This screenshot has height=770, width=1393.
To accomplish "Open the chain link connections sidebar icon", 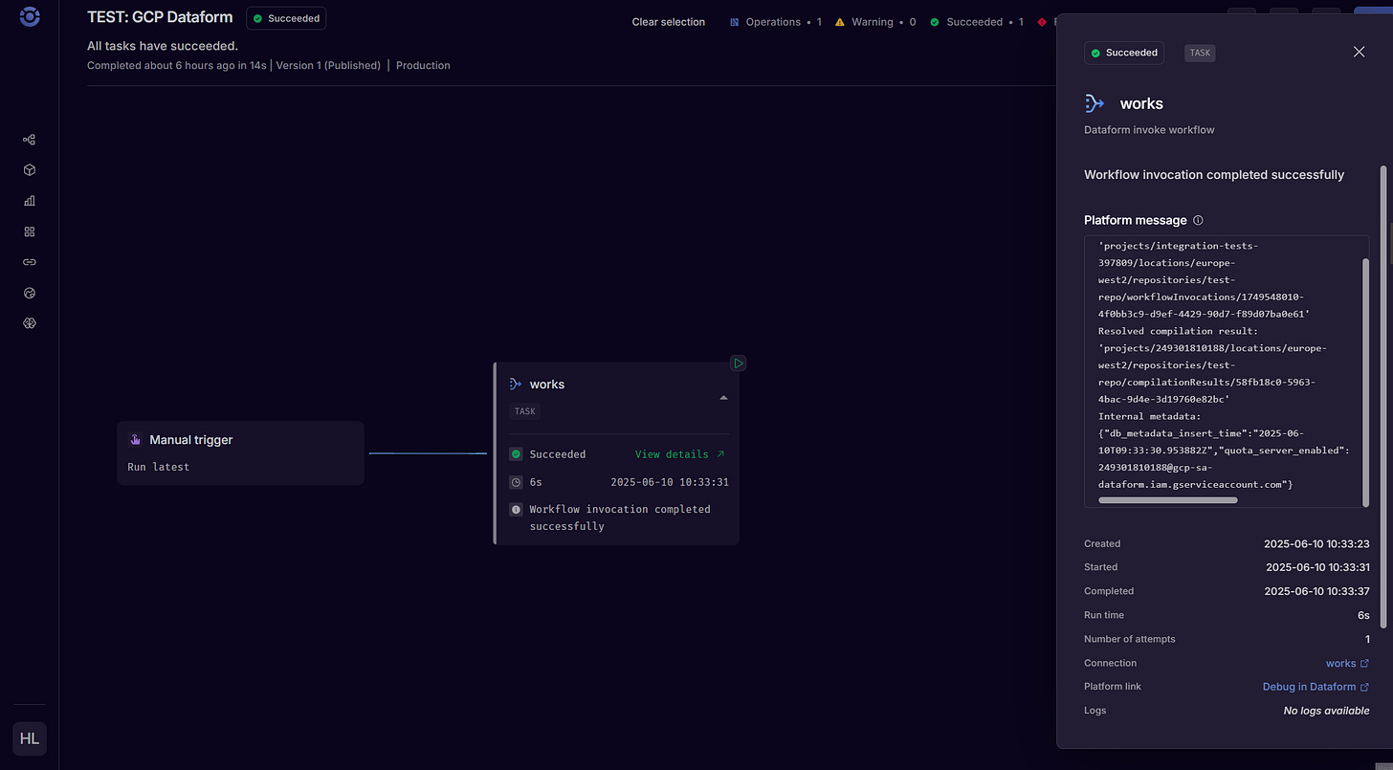I will click(30, 262).
